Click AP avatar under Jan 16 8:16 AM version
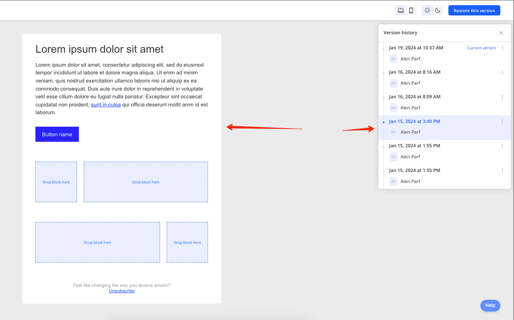 (393, 83)
